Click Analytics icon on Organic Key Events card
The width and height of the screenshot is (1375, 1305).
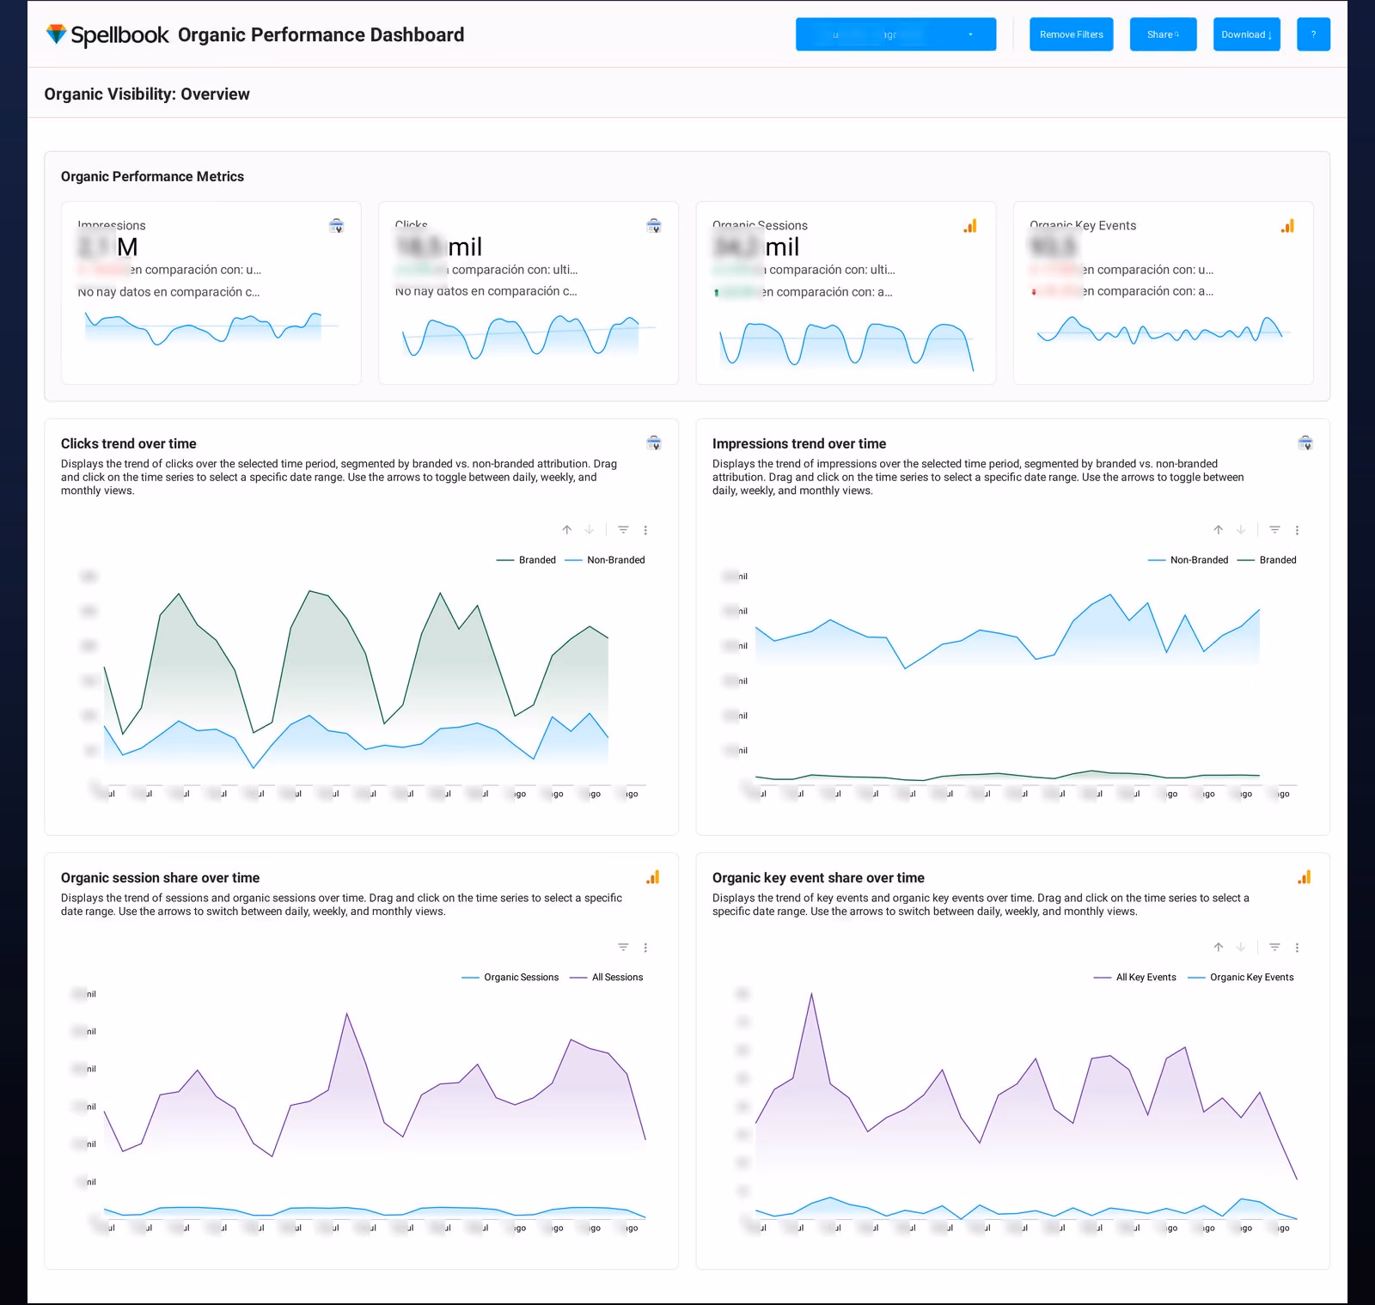tap(1287, 226)
